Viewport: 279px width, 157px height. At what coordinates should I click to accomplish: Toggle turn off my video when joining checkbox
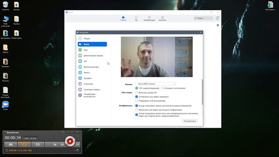pyautogui.click(x=136, y=110)
